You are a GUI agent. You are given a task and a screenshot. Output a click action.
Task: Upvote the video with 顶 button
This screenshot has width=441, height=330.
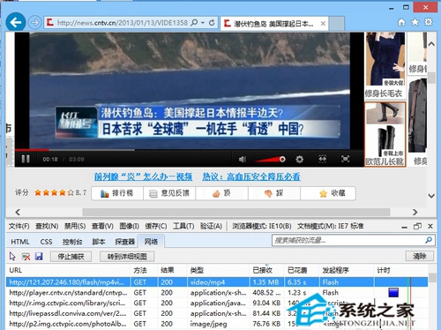221,193
